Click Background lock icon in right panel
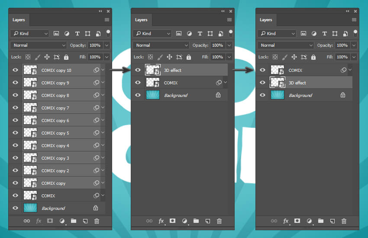This screenshot has width=368, height=238. (x=343, y=95)
